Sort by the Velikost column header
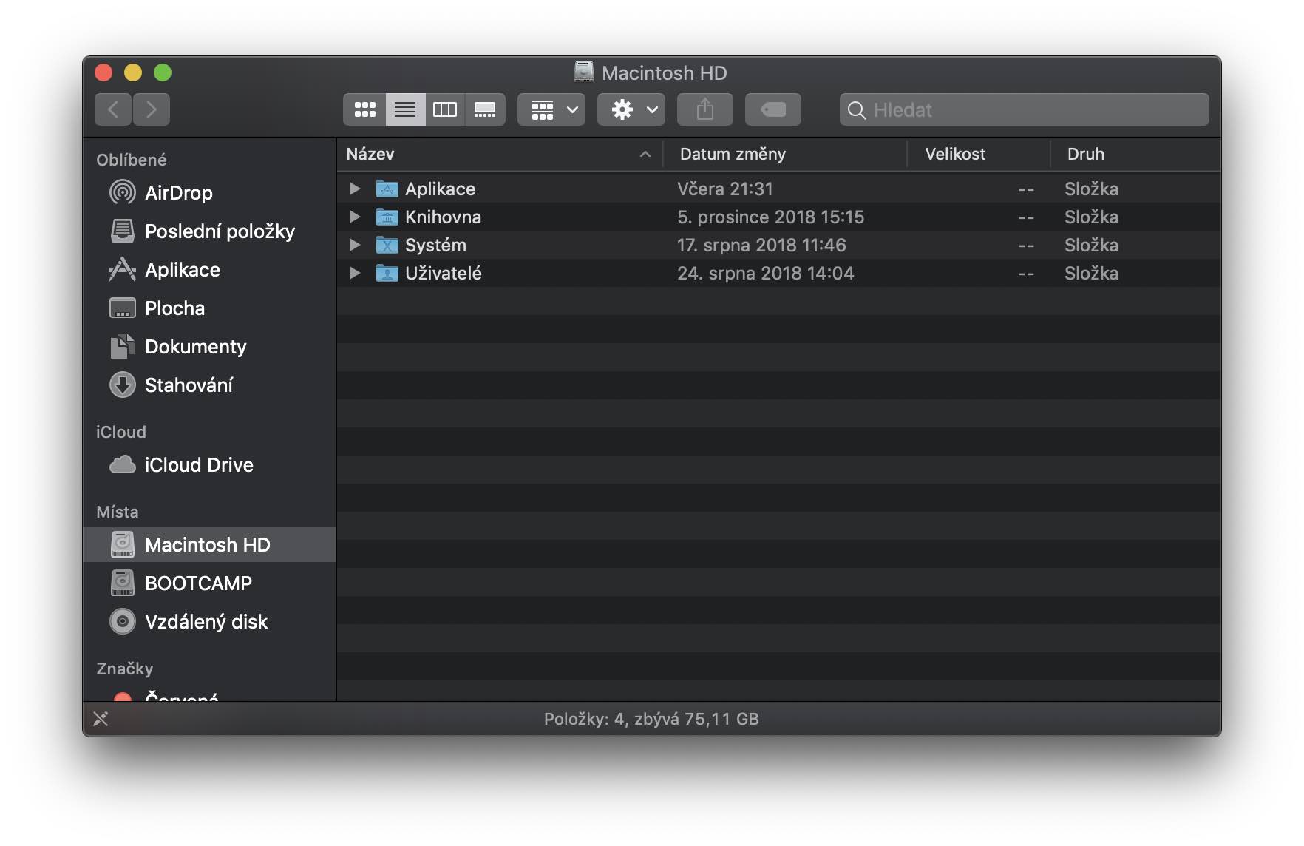 979,154
